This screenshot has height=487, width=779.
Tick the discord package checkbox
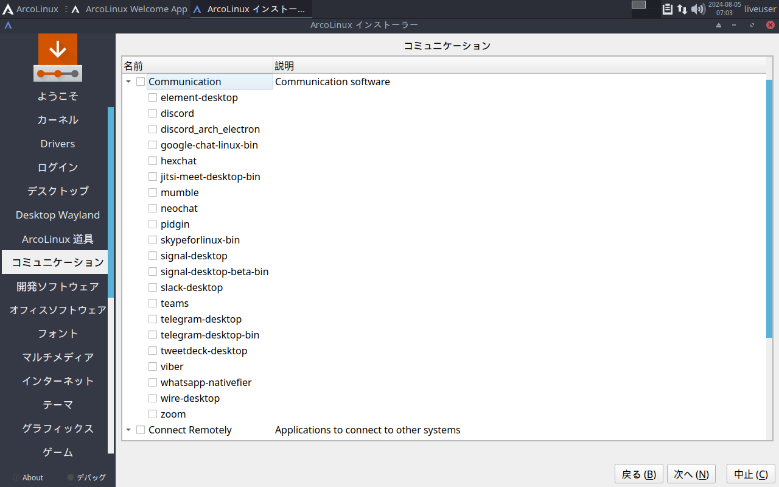tap(153, 113)
